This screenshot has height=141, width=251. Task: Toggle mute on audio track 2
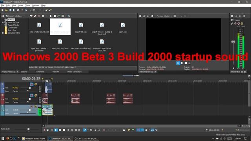[x=32, y=95]
